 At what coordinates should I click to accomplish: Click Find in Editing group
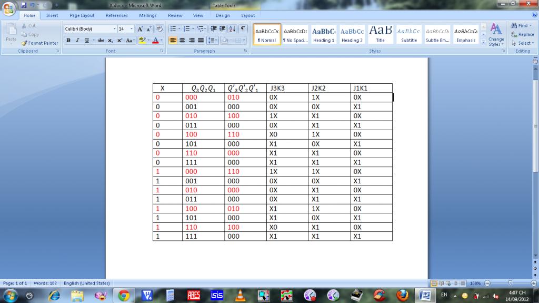pos(521,26)
